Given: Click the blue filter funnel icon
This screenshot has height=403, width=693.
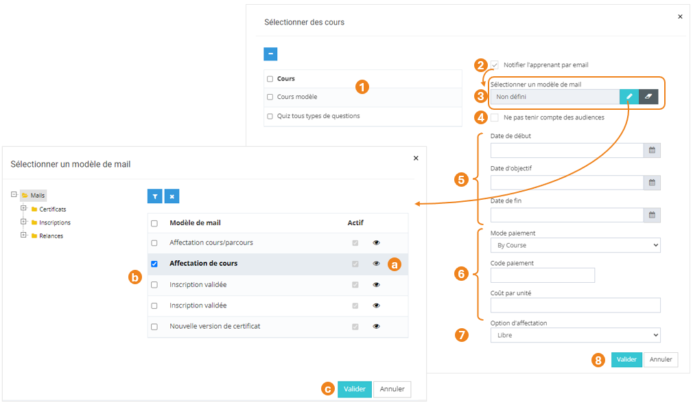Looking at the screenshot, I should (155, 196).
